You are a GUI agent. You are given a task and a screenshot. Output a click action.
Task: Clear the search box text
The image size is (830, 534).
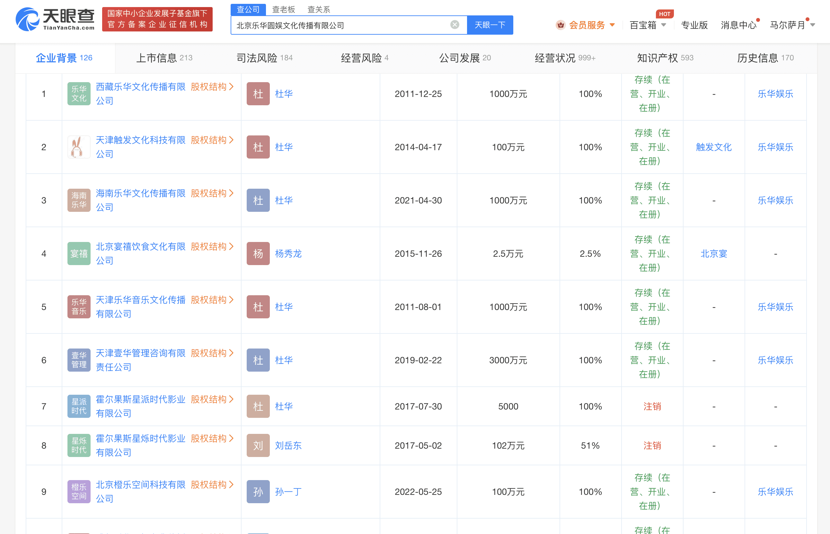[455, 25]
